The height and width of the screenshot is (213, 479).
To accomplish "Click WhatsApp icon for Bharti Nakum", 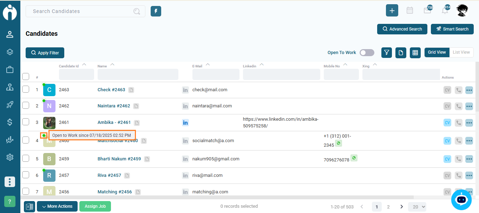I will [x=354, y=158].
